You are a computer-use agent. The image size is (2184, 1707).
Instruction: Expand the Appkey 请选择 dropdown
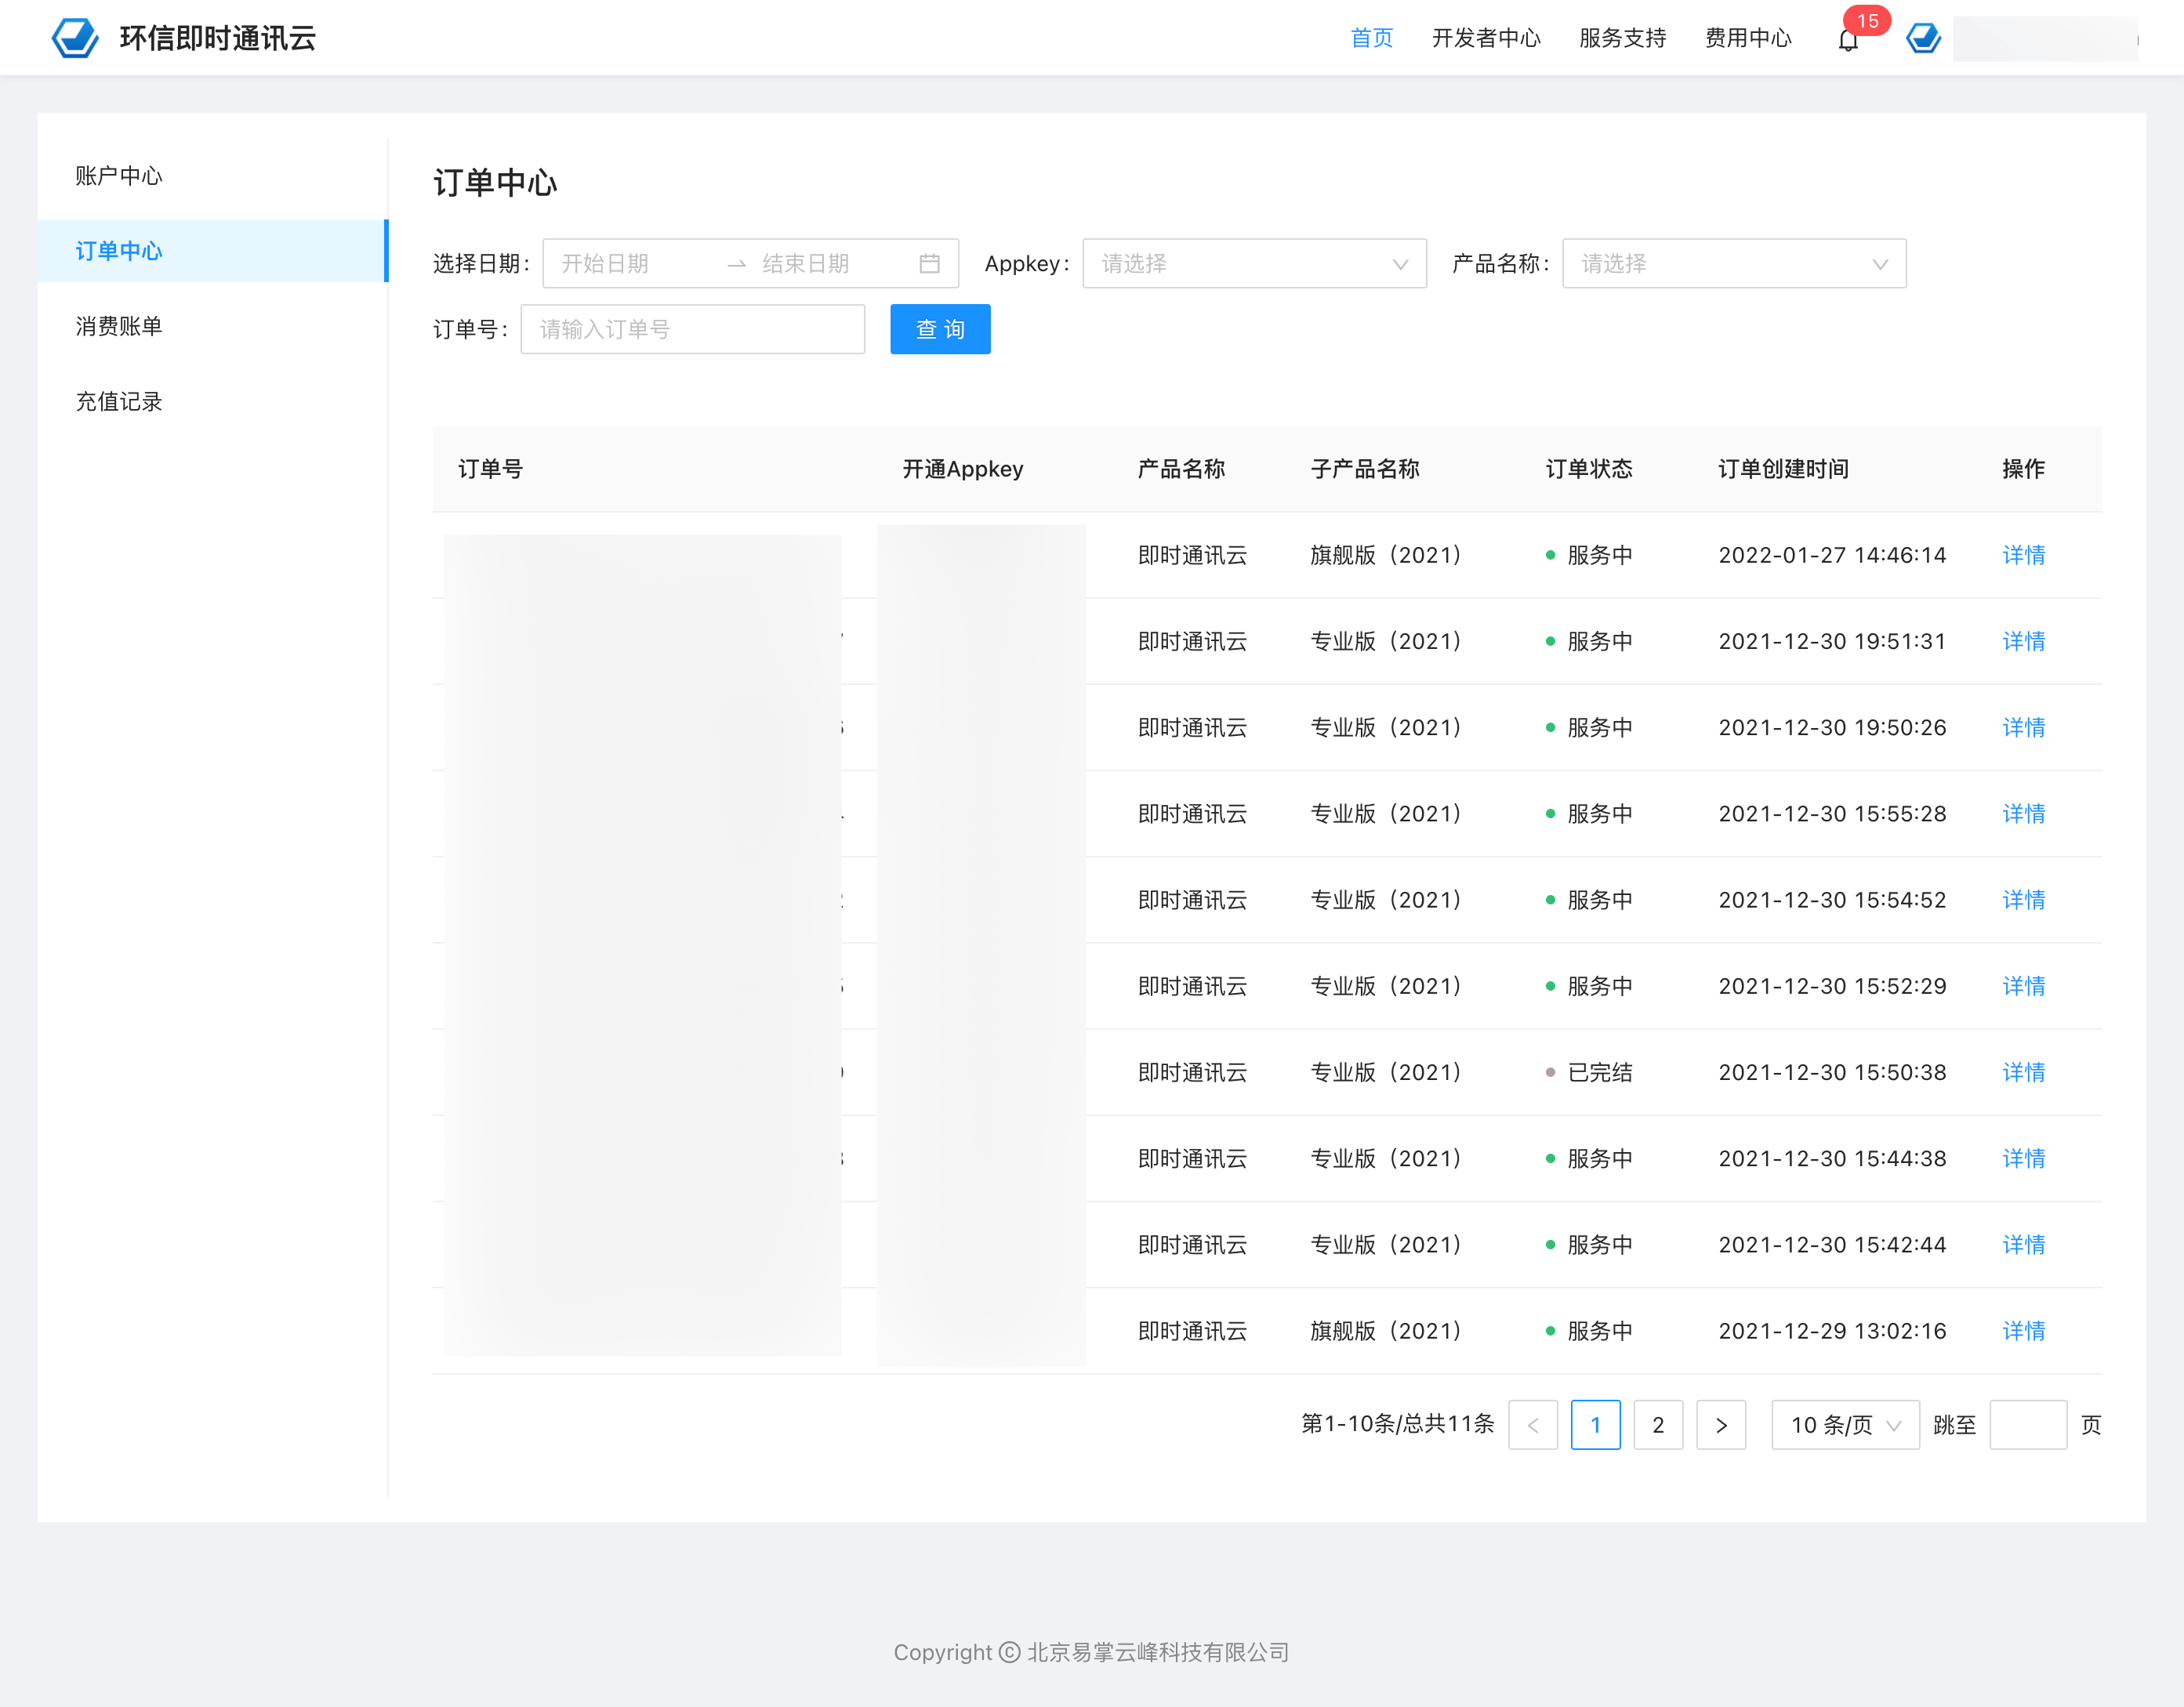click(x=1254, y=264)
